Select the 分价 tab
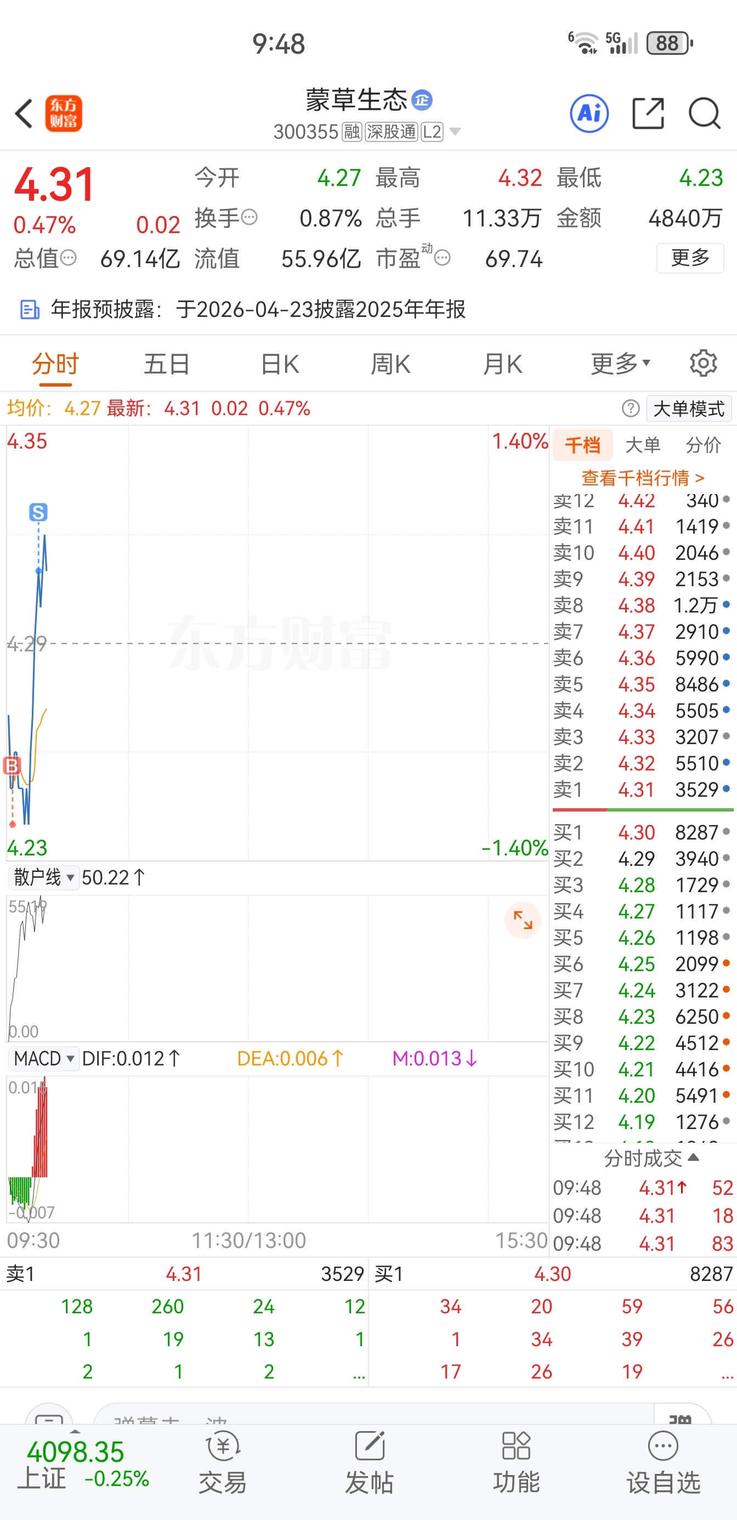737x1520 pixels. click(704, 444)
